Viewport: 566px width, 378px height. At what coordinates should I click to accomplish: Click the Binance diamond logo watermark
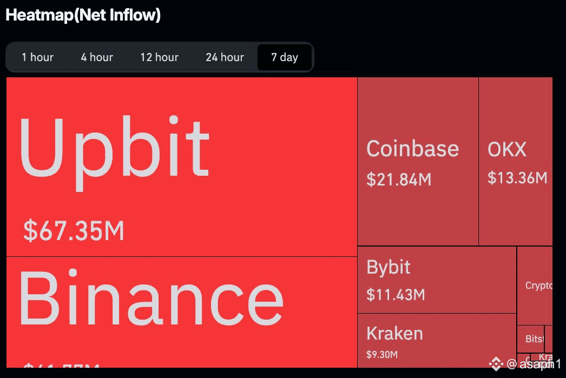tap(496, 363)
